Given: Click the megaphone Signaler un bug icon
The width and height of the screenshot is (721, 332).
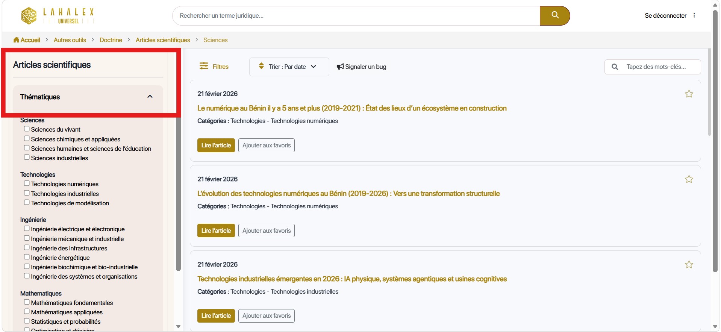Looking at the screenshot, I should [x=340, y=67].
